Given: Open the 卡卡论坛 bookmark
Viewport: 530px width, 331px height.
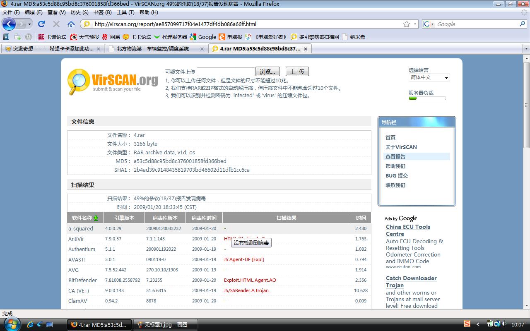Looking at the screenshot, I should point(137,37).
